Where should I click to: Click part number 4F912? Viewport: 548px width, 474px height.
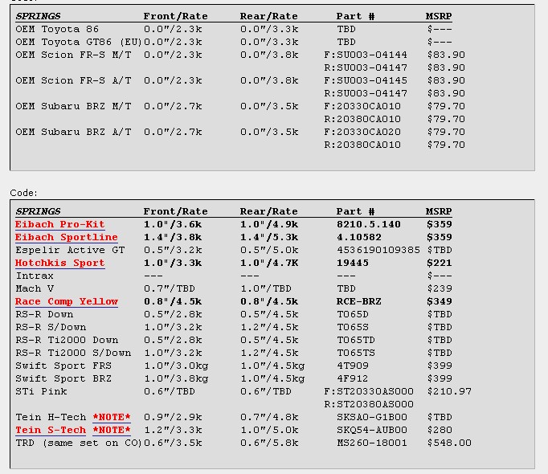353,379
